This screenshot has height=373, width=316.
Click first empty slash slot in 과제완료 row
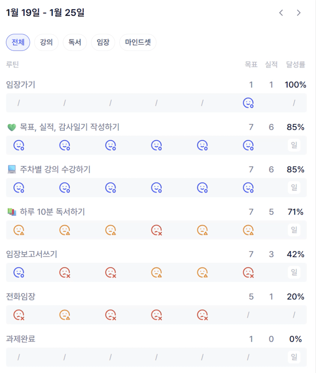19,357
